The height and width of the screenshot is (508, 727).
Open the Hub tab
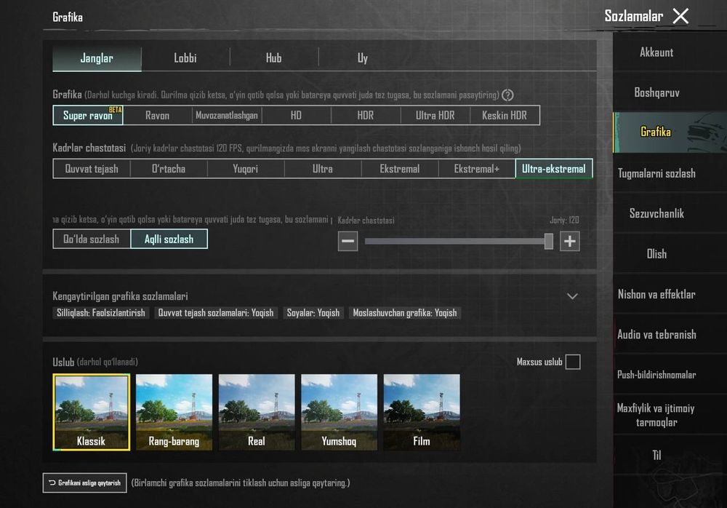click(x=273, y=58)
